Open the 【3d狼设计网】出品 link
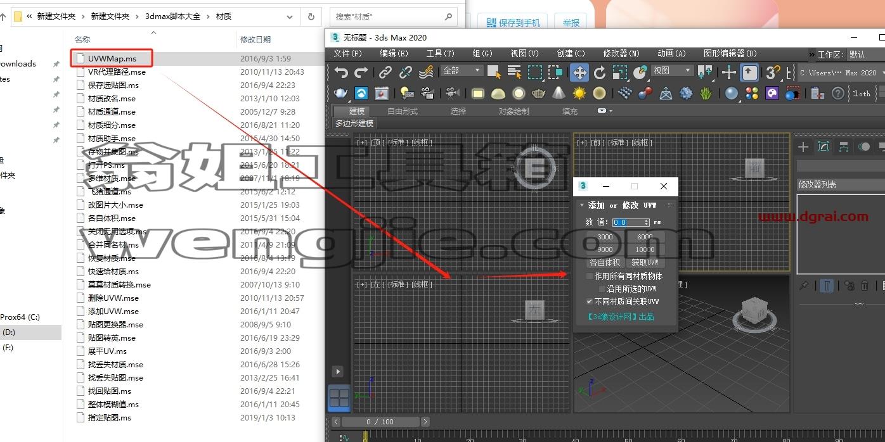The height and width of the screenshot is (442, 885). [621, 317]
